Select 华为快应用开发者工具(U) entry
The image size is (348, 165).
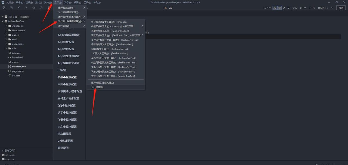coord(116,58)
